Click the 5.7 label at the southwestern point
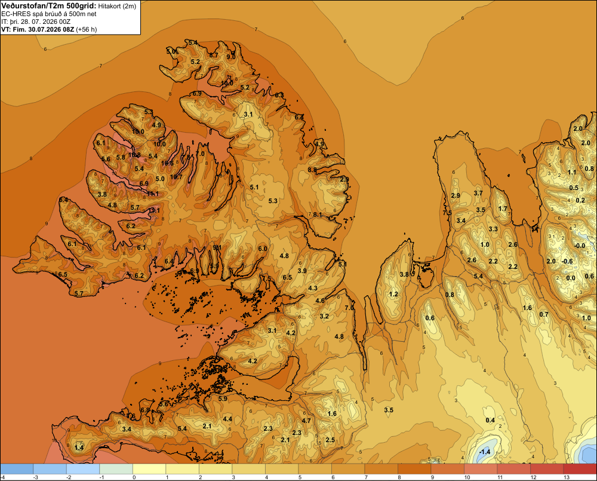This screenshot has height=481, width=597. coord(79,293)
